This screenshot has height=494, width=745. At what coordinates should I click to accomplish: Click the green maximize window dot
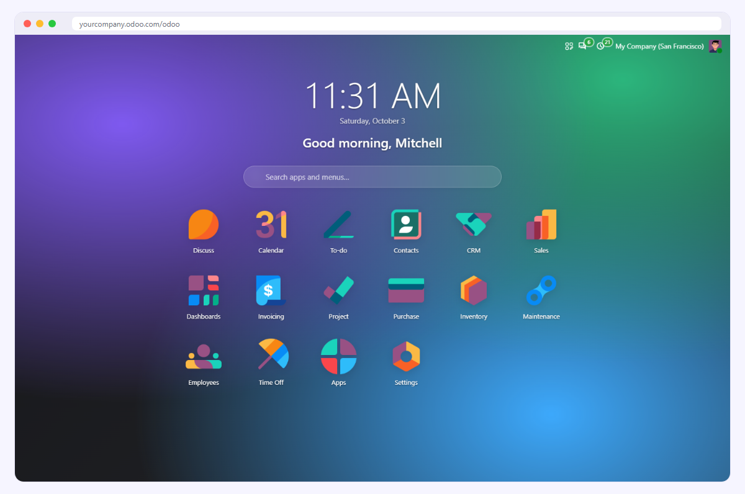click(52, 24)
